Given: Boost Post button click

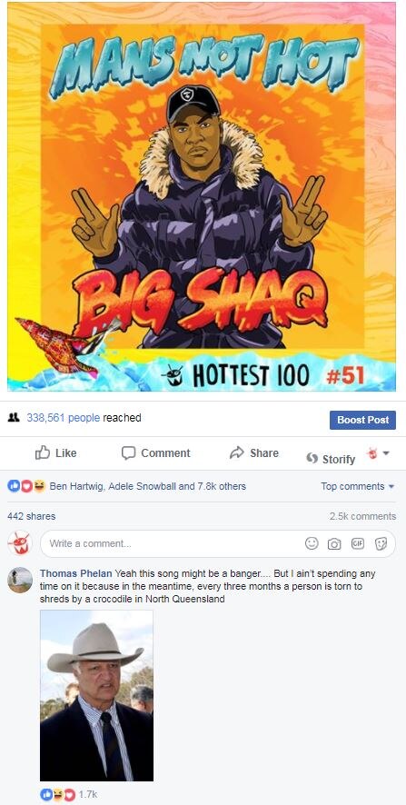Looking at the screenshot, I should click(x=363, y=420).
